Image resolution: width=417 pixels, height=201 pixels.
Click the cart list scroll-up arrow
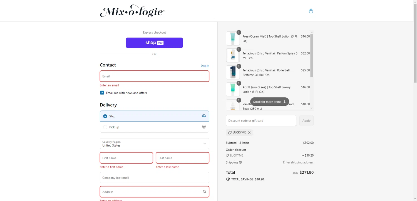[x=312, y=32]
